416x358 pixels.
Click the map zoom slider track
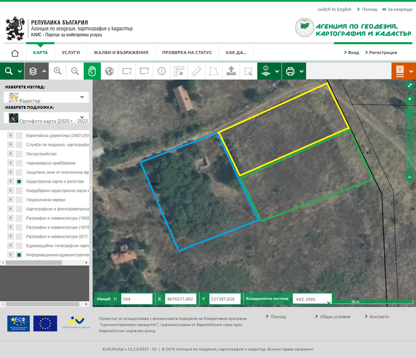(410, 143)
